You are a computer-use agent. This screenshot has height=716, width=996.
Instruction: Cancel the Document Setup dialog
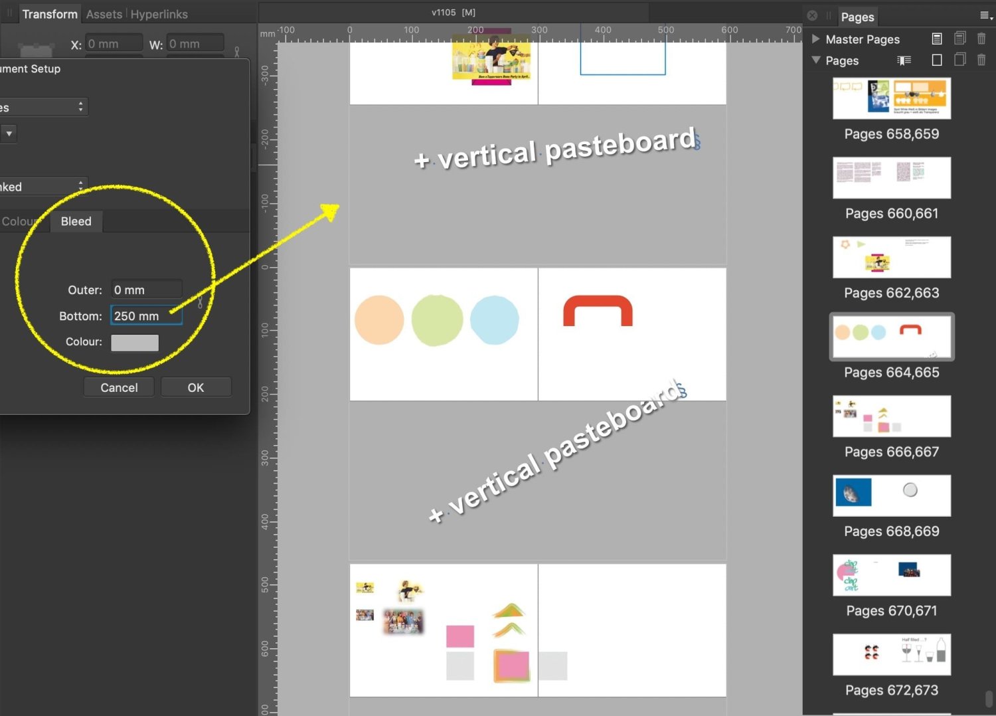tap(119, 387)
